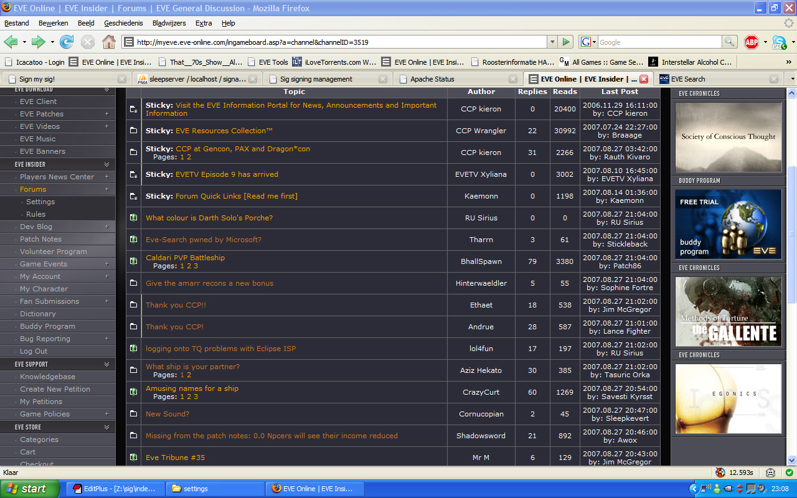Click the green checkmark icon in the status bar
797x498 pixels.
coord(789,472)
